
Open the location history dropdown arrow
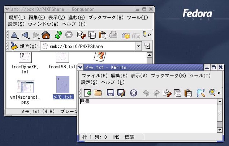coord(138,46)
